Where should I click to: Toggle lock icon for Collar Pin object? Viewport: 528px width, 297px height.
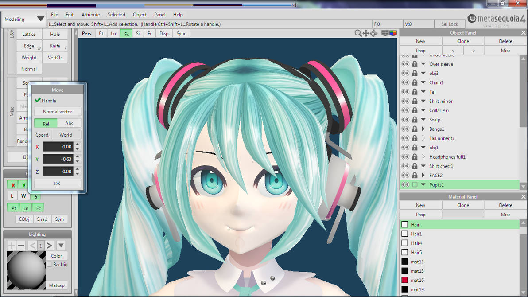point(415,110)
